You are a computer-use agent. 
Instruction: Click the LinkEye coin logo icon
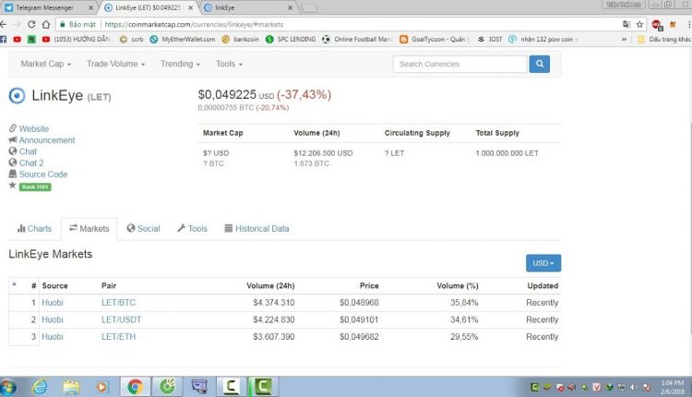18,96
